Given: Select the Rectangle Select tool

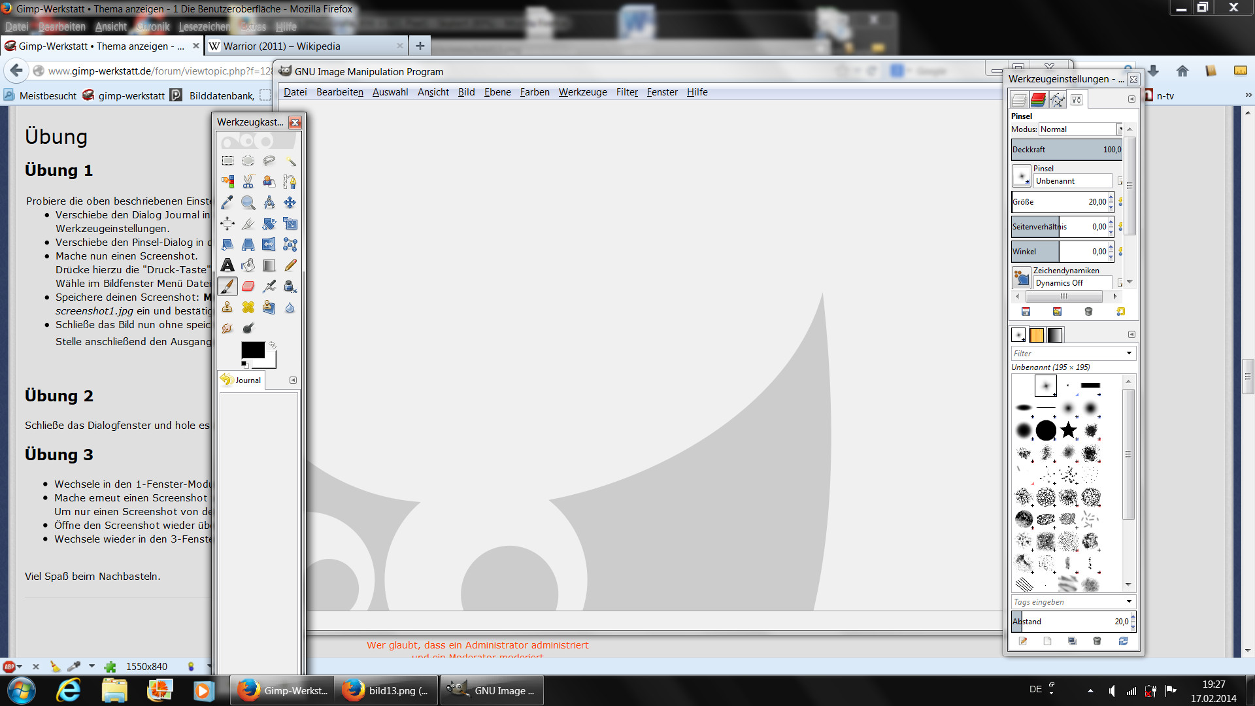Looking at the screenshot, I should point(227,161).
